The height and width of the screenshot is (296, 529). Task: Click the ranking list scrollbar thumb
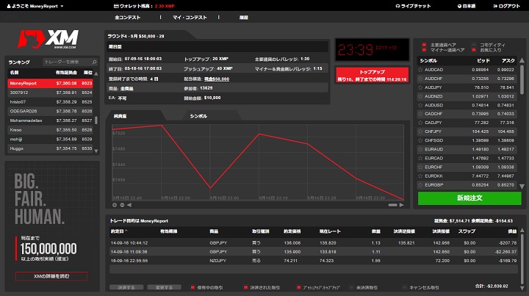(x=96, y=120)
